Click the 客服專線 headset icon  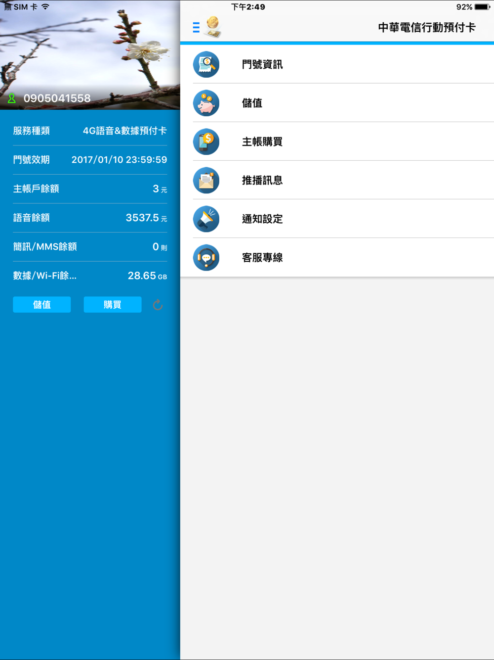click(206, 257)
